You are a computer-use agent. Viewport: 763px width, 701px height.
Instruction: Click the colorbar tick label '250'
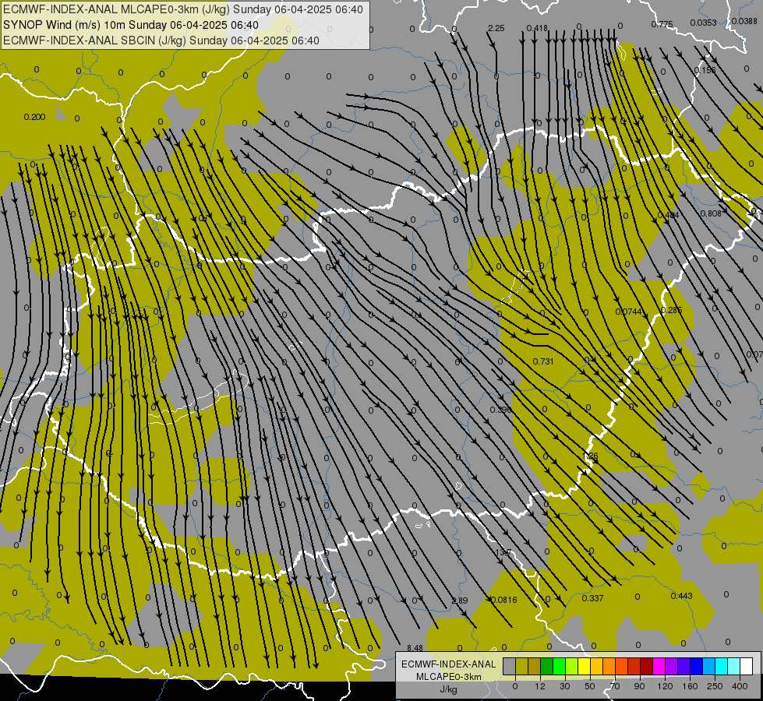(x=715, y=686)
